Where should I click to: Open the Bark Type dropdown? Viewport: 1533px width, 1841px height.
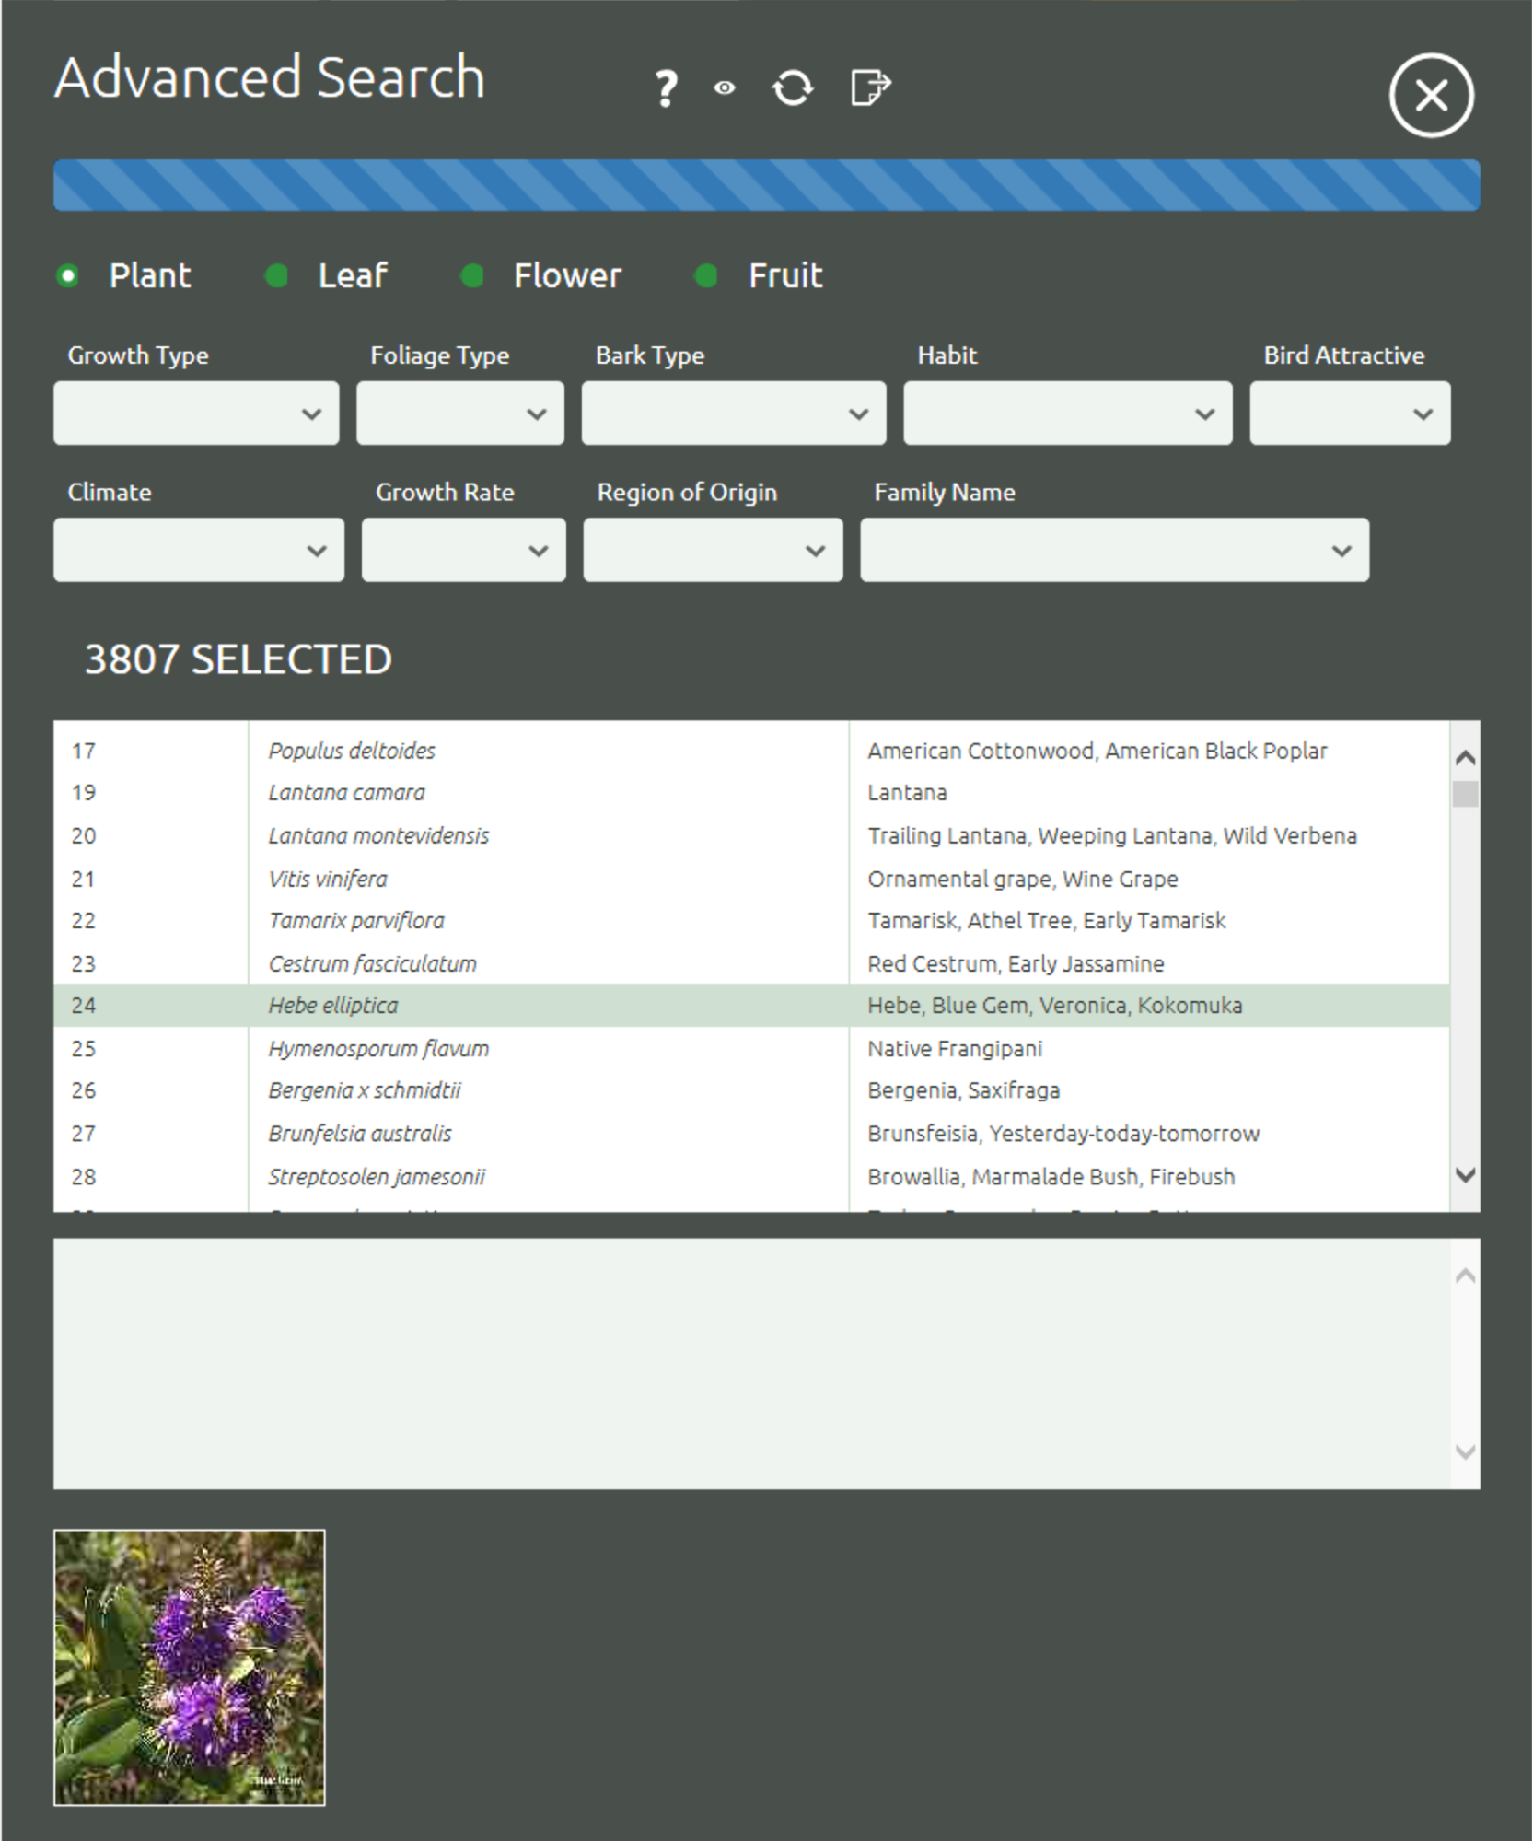click(x=734, y=414)
